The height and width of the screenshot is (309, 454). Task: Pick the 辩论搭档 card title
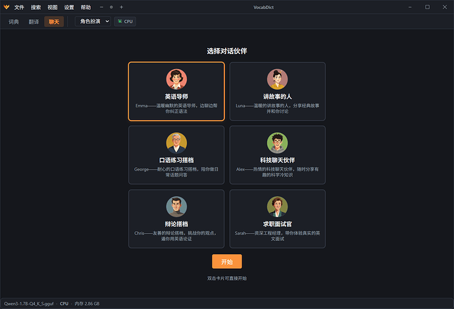tap(176, 224)
